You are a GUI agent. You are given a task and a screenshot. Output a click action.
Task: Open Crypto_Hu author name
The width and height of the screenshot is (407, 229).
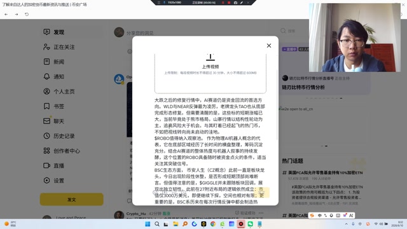[x=136, y=214]
